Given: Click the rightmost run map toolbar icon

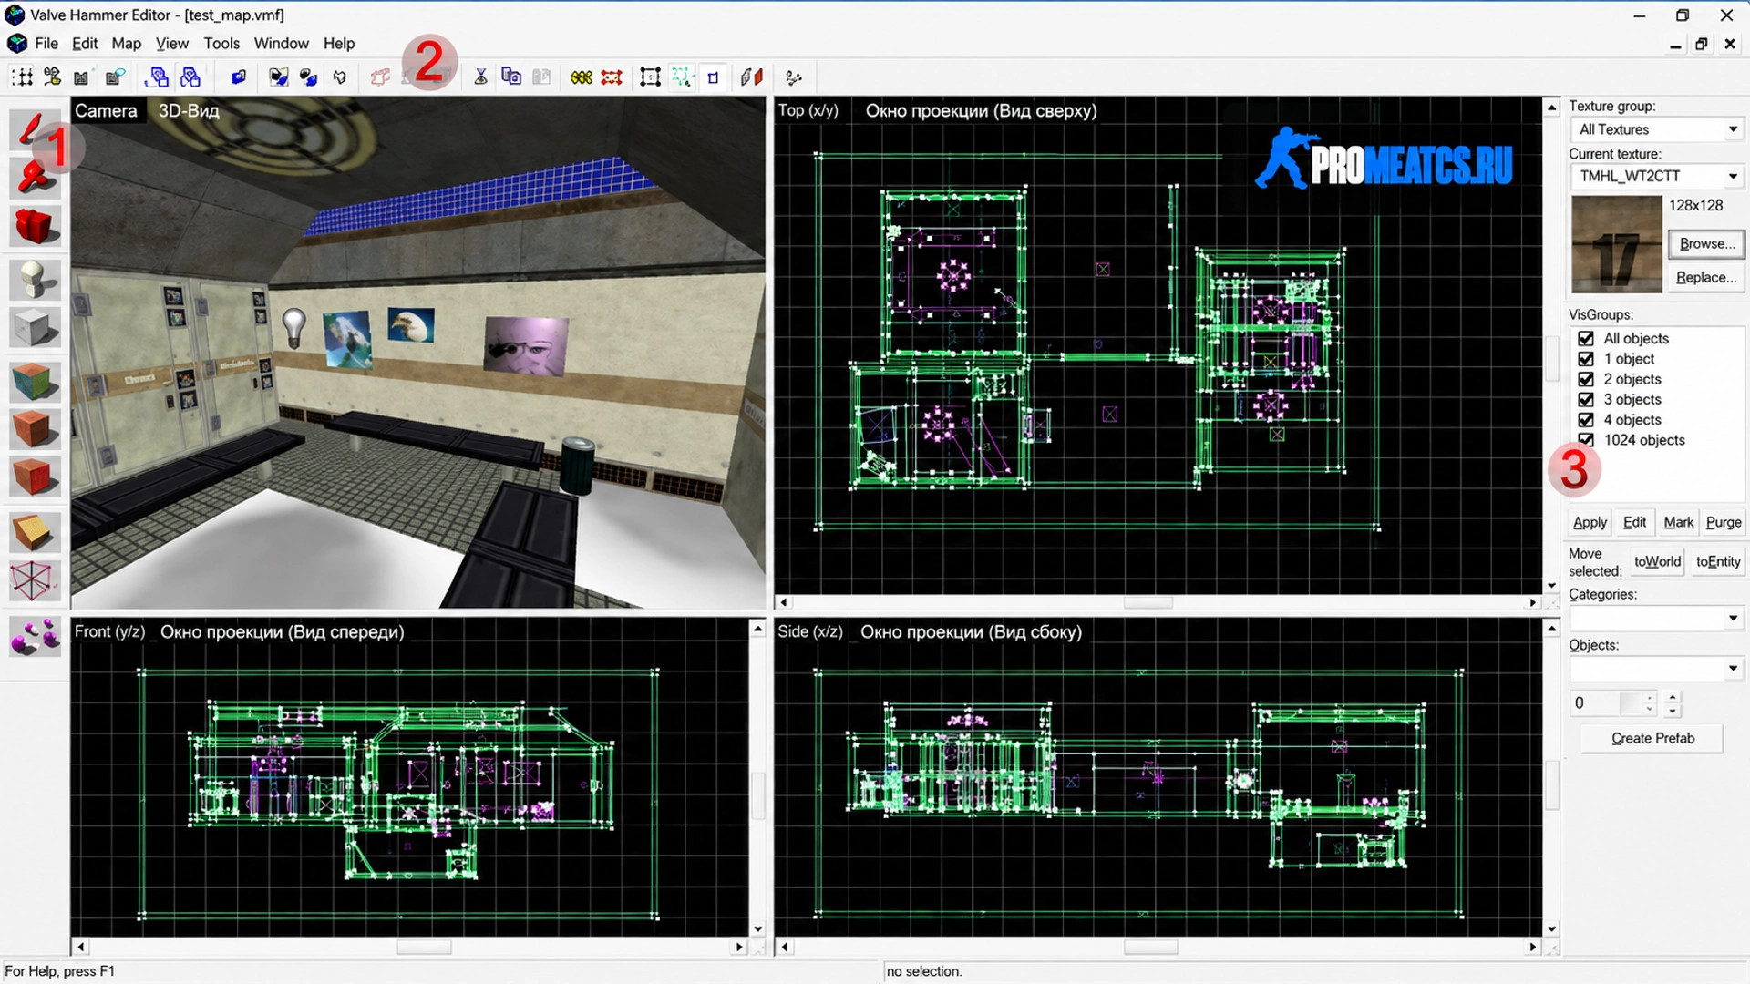Looking at the screenshot, I should pos(794,77).
